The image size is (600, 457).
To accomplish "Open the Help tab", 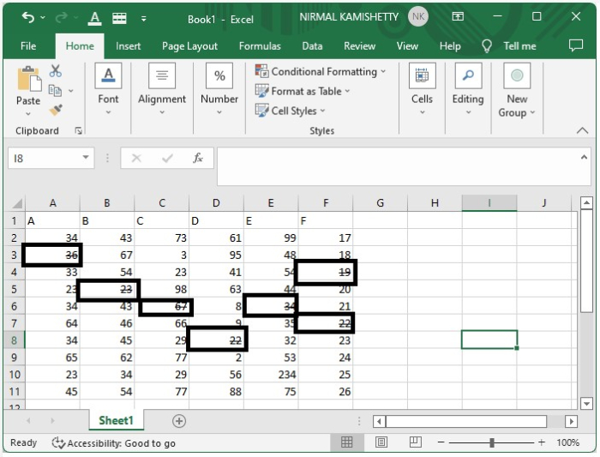I will [x=450, y=46].
